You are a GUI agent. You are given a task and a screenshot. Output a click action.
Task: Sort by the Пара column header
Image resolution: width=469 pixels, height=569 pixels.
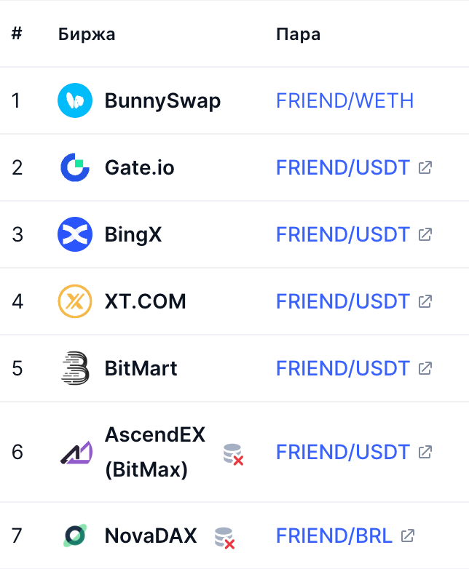[x=298, y=34]
